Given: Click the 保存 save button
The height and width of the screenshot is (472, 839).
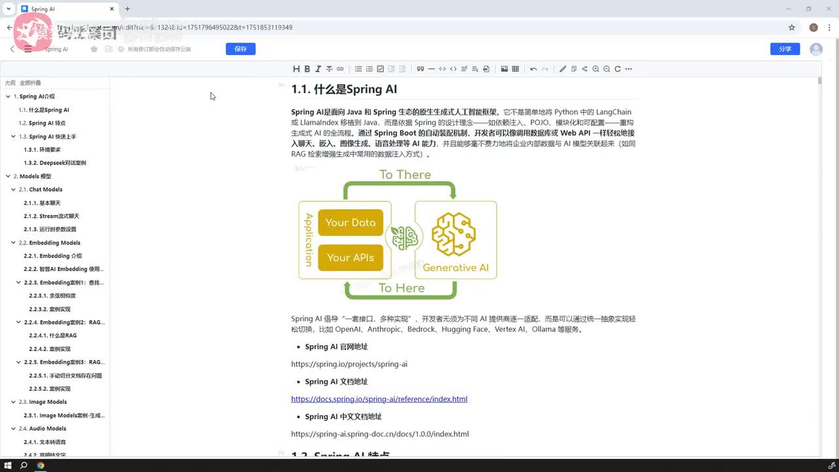Looking at the screenshot, I should click(241, 49).
